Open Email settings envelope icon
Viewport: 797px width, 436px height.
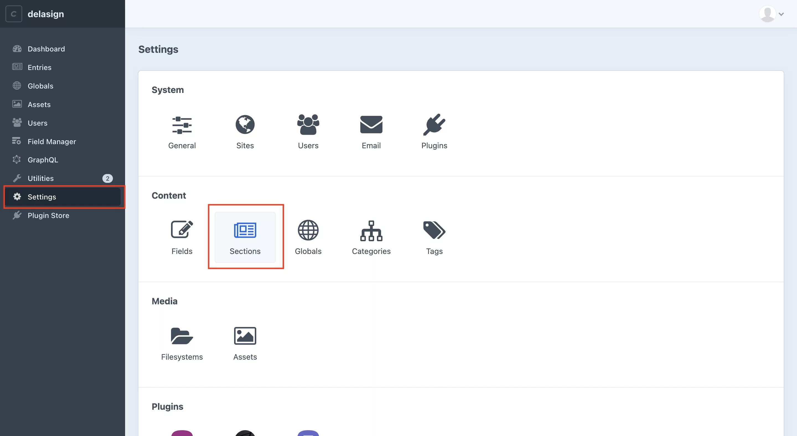click(x=371, y=124)
